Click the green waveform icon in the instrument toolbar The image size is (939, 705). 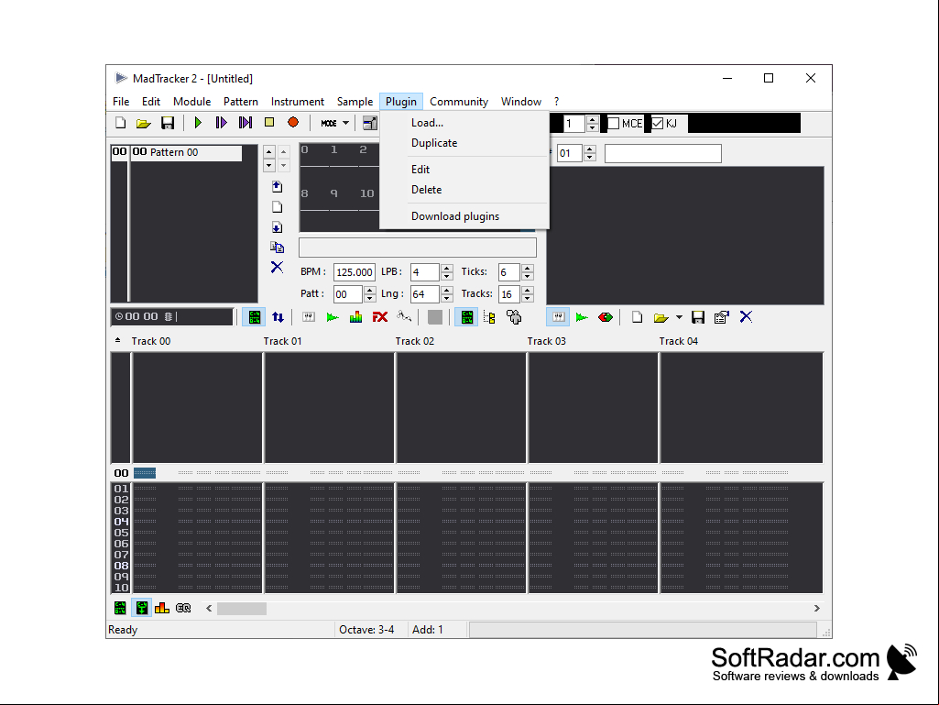(x=582, y=317)
